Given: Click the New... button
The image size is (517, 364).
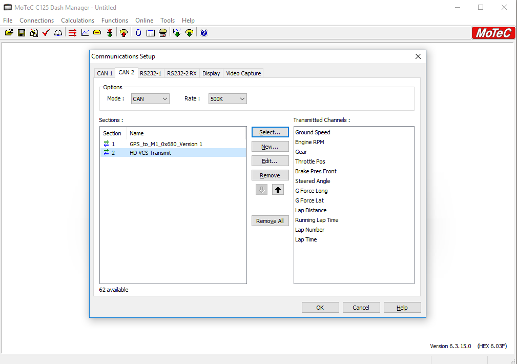Looking at the screenshot, I should tap(270, 147).
